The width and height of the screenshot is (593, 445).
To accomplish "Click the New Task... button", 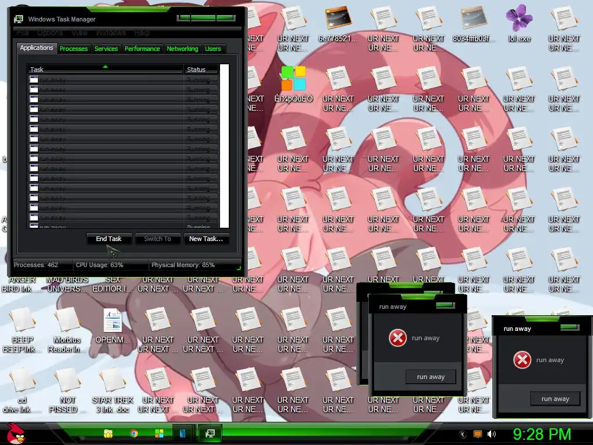I will click(206, 239).
